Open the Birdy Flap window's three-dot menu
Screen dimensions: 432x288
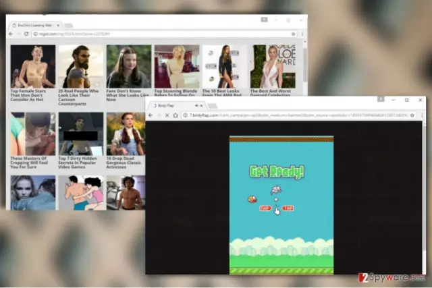coord(422,115)
